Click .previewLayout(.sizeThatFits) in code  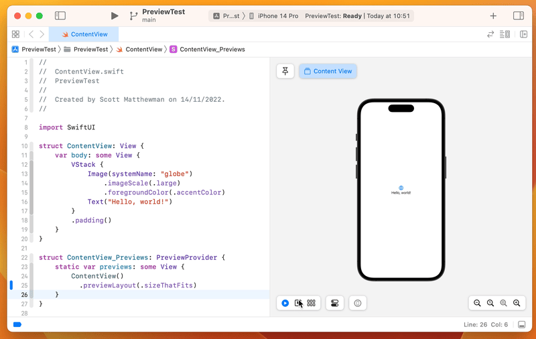138,285
